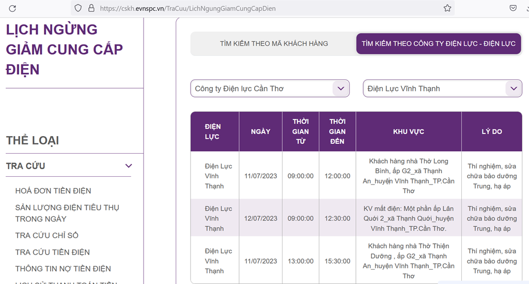Viewport: 529px width, 284px height.
Task: Click the KHU VỰC column header
Action: coord(408,131)
